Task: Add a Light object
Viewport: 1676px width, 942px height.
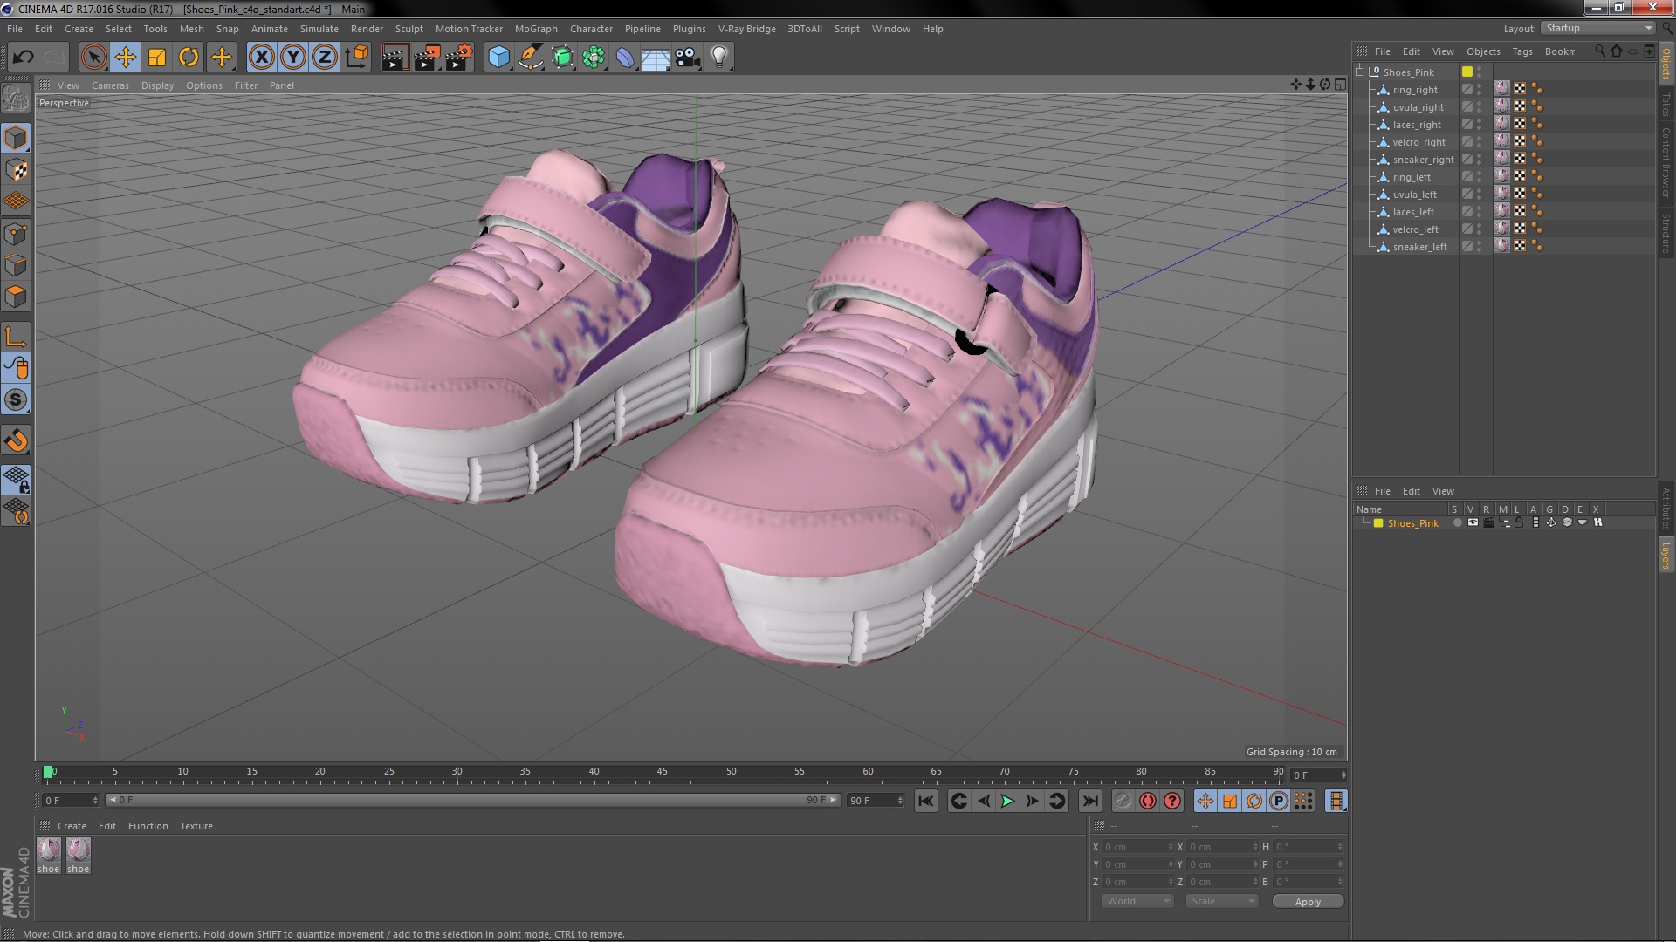Action: 719,58
